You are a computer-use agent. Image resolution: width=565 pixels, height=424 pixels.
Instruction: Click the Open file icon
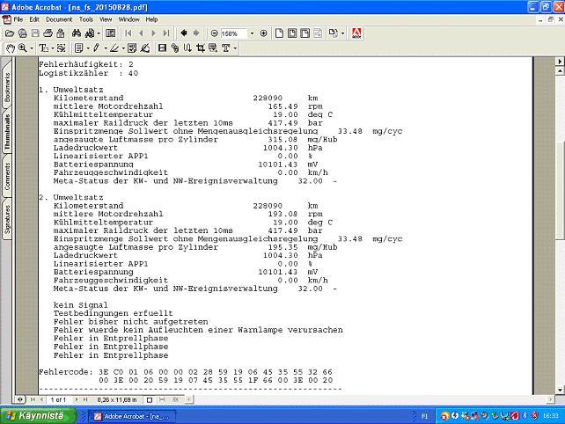pyautogui.click(x=11, y=33)
